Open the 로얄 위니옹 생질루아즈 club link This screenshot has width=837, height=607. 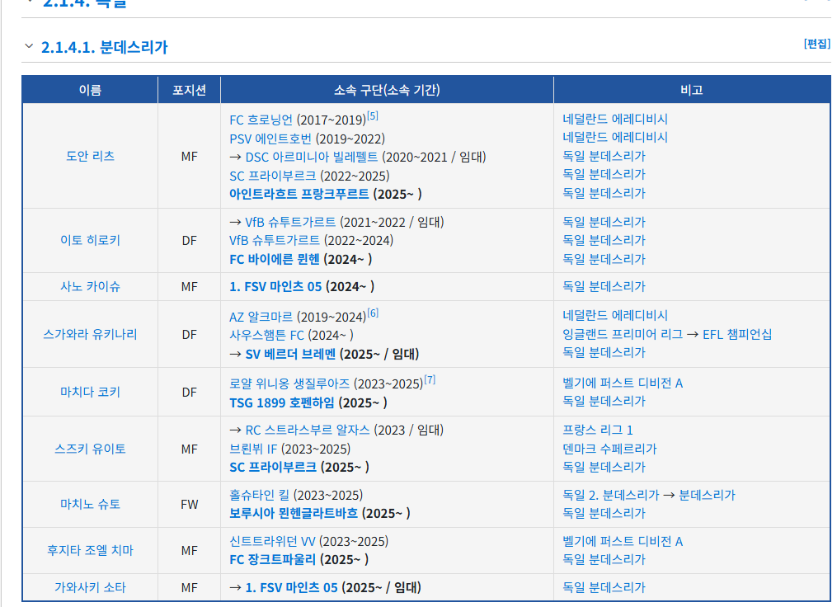[289, 383]
